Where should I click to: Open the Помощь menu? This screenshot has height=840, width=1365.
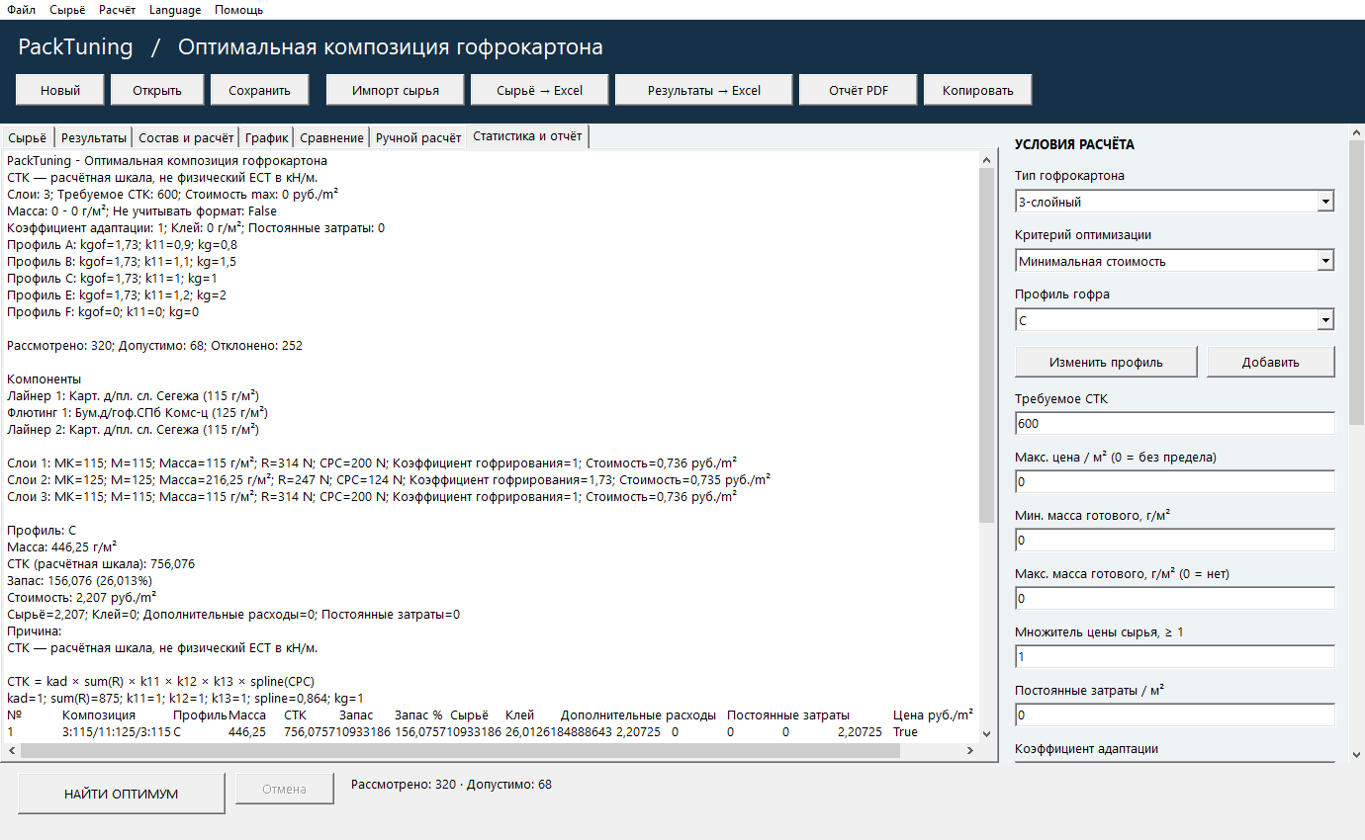click(x=238, y=10)
